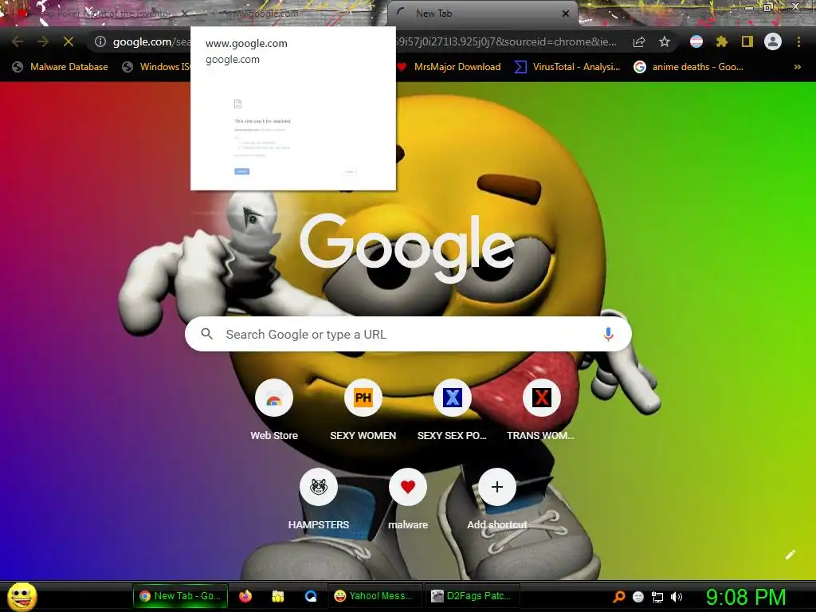
Task: Open the file explorer taskbar icon
Action: [x=278, y=596]
